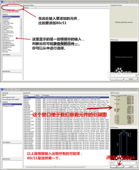Open the PCB package dropdown in the 80c51 dialog
The width and height of the screenshot is (139, 170).
click(136, 163)
